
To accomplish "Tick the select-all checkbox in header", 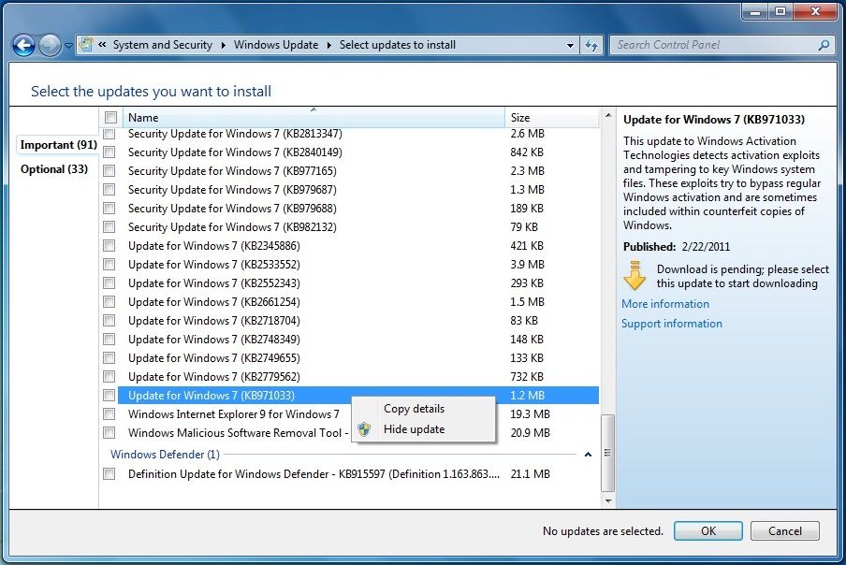I will 110,118.
